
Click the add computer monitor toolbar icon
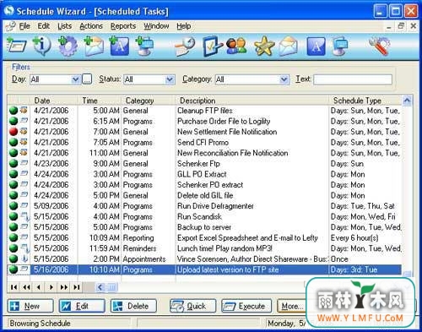pos(145,46)
